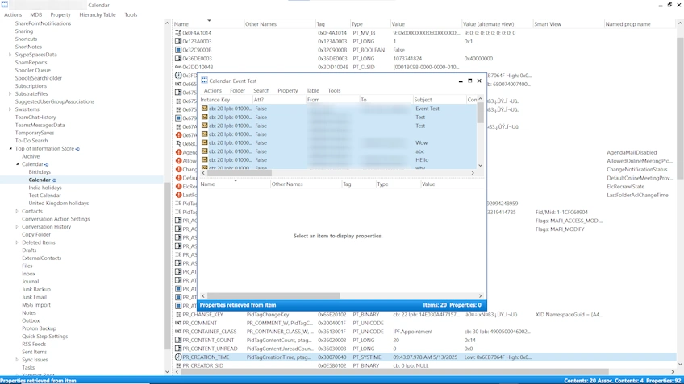Click message list vertical scrollbar
Image resolution: width=684 pixels, height=384 pixels.
[x=480, y=113]
